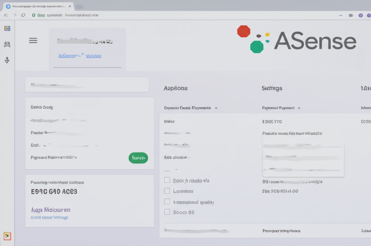This screenshot has width=371, height=246.
Task: Click the site security icon in address bar
Action: coord(34,15)
